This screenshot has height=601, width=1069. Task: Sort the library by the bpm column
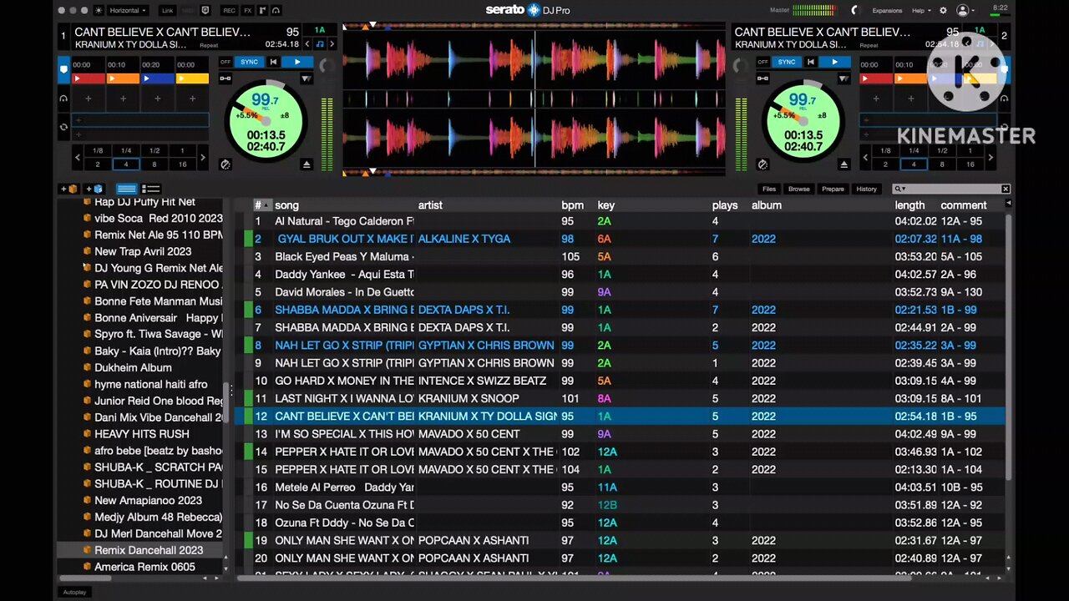click(x=572, y=205)
